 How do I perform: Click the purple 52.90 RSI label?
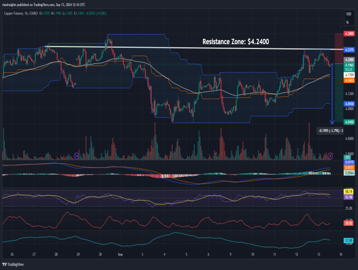click(348, 197)
